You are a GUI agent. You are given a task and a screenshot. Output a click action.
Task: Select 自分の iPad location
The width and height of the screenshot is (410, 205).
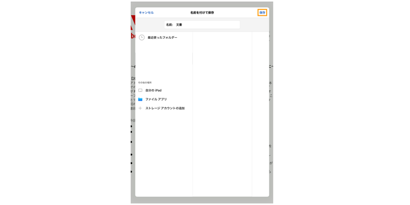(154, 90)
